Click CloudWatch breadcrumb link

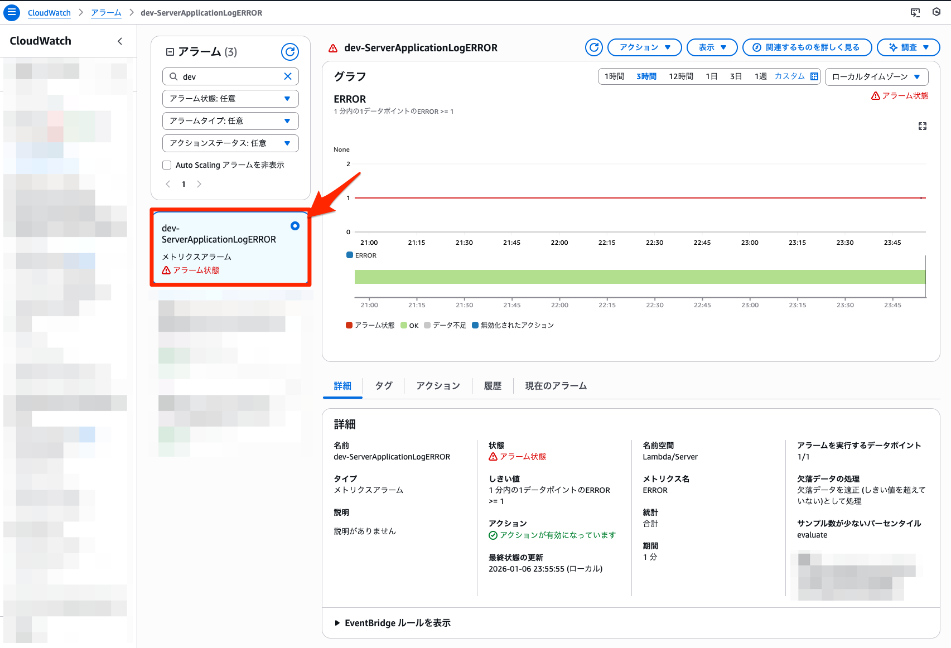(x=49, y=13)
